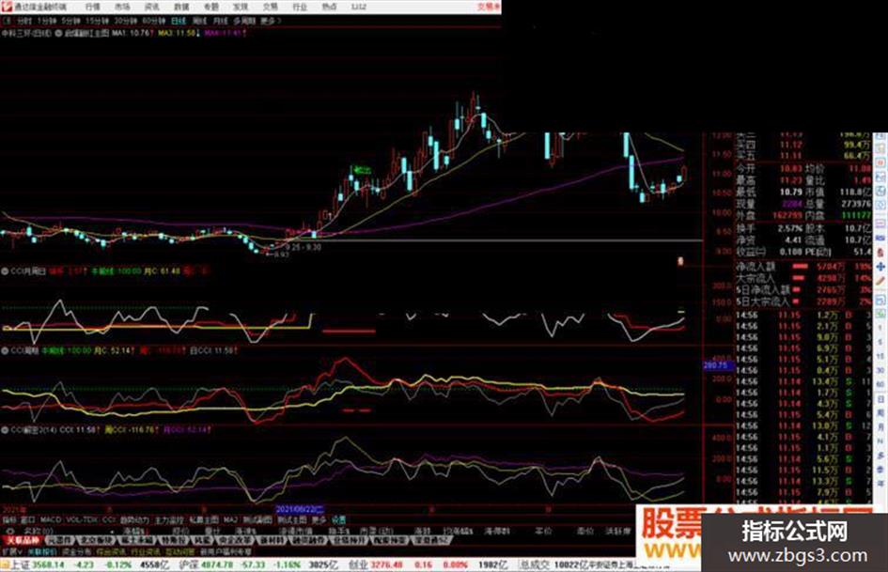This screenshot has height=572, width=888.
Task: Click the 最低 10.79 value
Action: tap(790, 192)
